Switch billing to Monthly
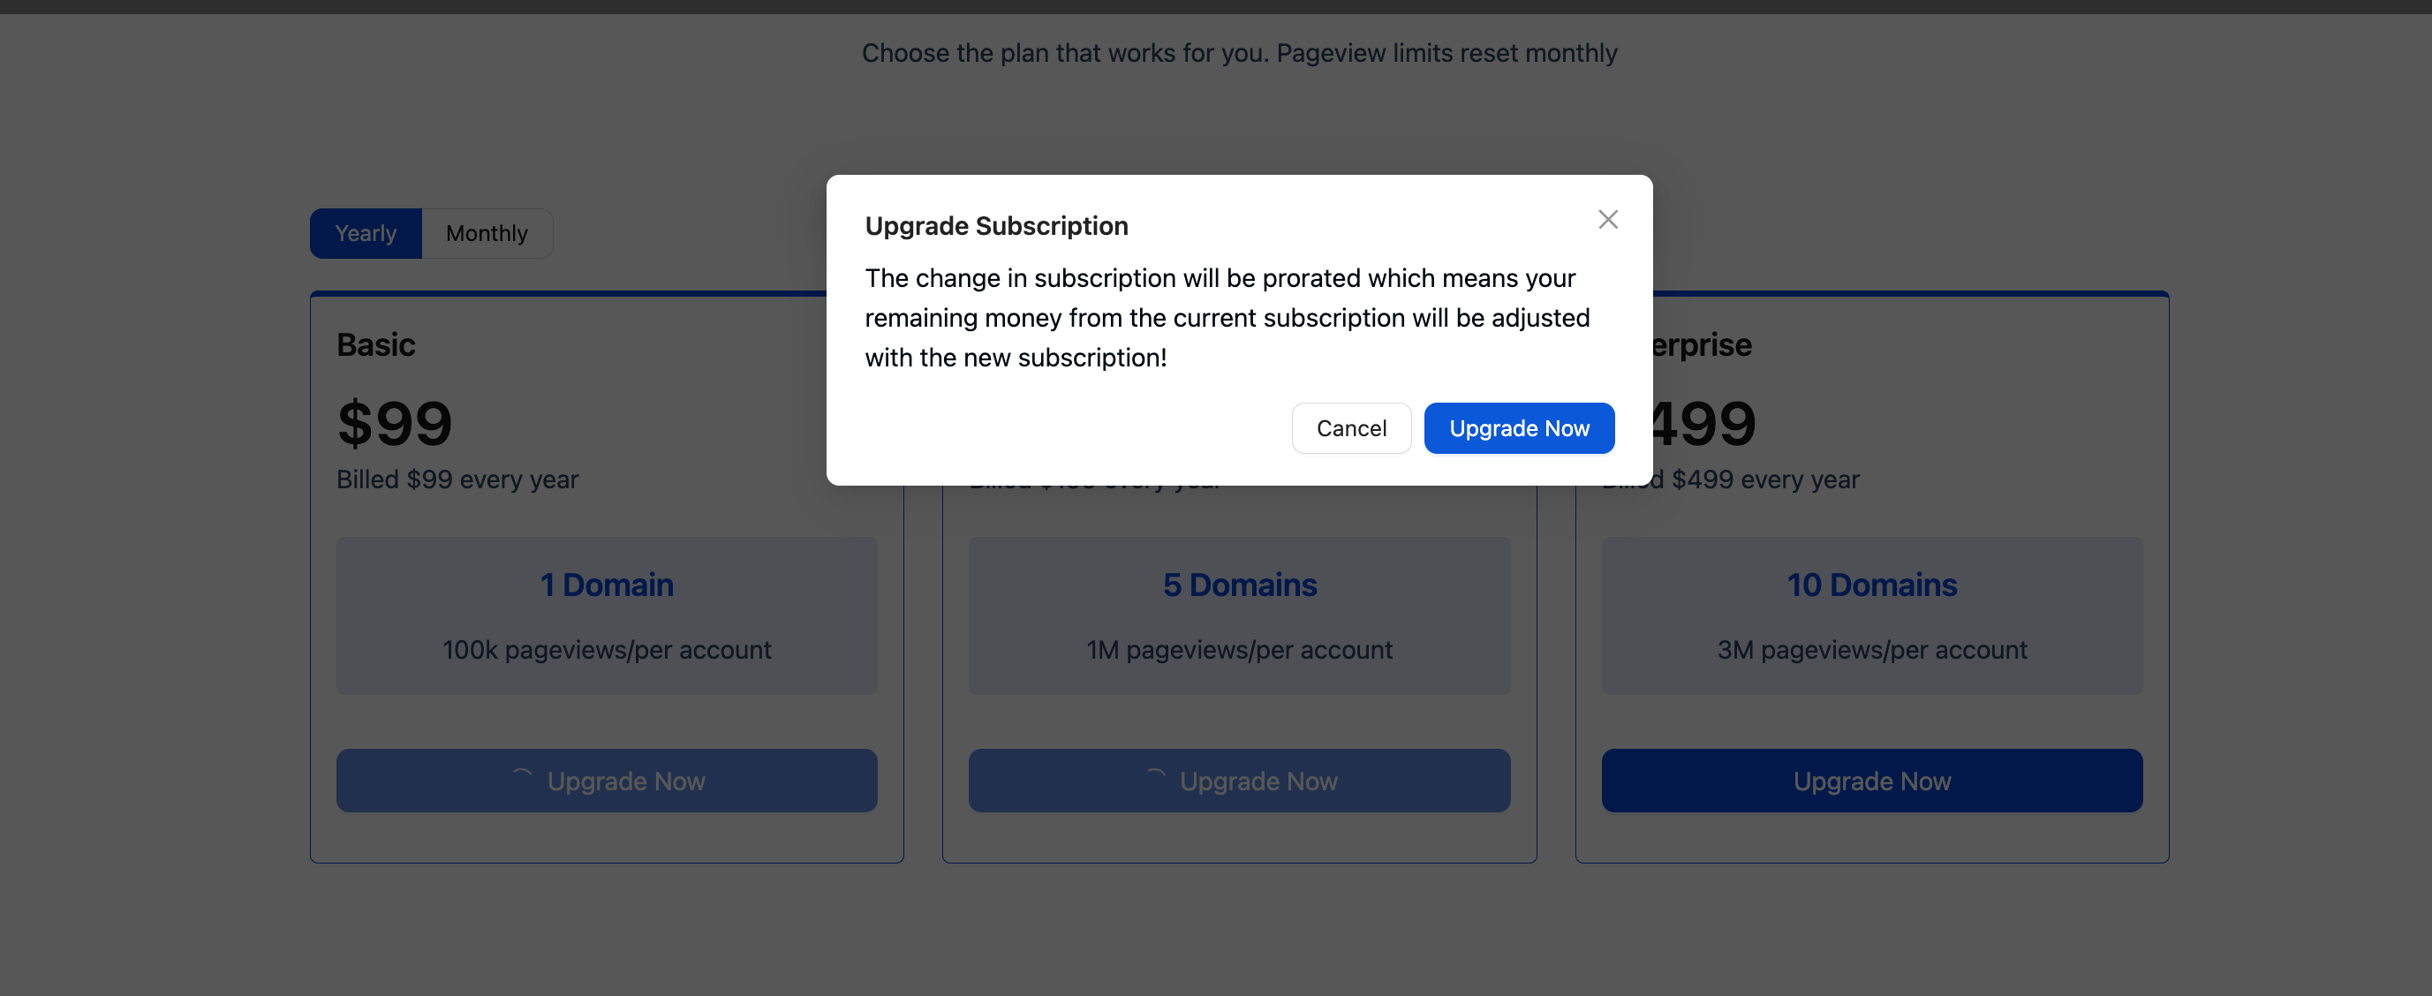The image size is (2432, 996). point(487,233)
